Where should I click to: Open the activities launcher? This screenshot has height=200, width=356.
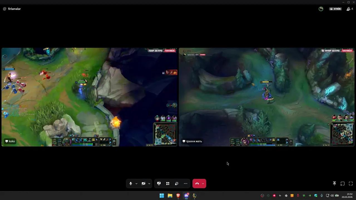168,184
